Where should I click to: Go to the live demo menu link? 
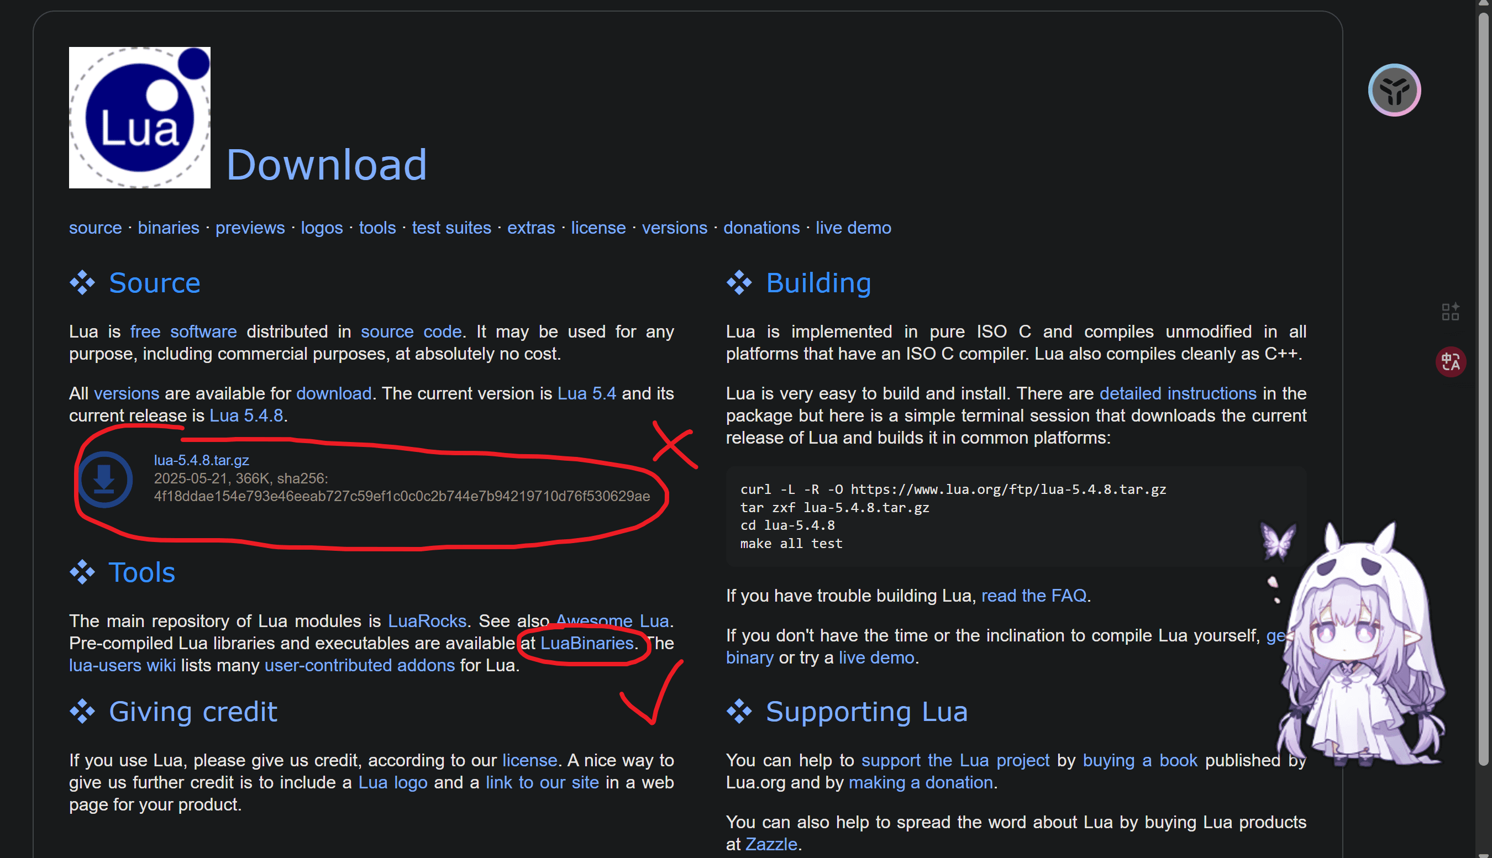(853, 228)
